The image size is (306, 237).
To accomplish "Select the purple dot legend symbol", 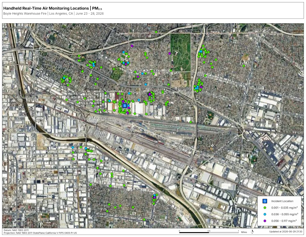I will tap(265, 221).
